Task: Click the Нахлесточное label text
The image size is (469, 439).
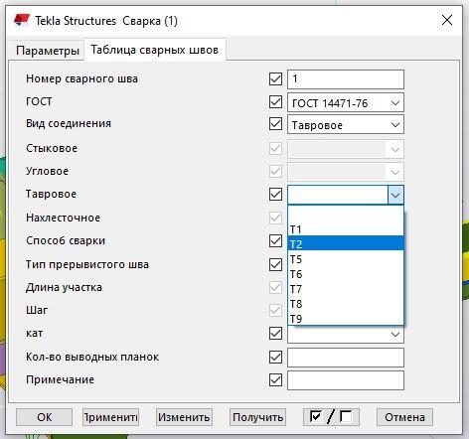Action: 63,218
